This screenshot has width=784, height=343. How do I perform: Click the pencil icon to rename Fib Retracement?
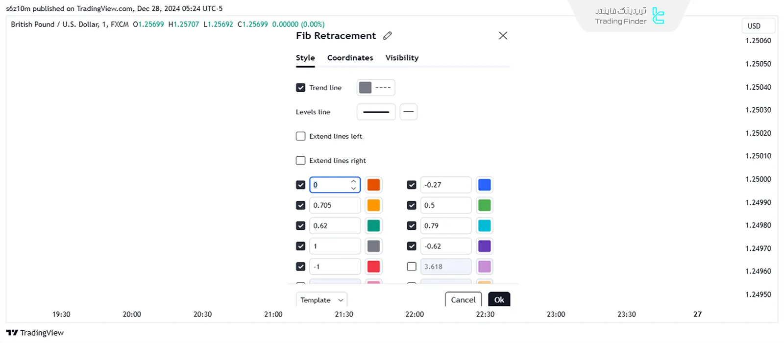(x=388, y=36)
